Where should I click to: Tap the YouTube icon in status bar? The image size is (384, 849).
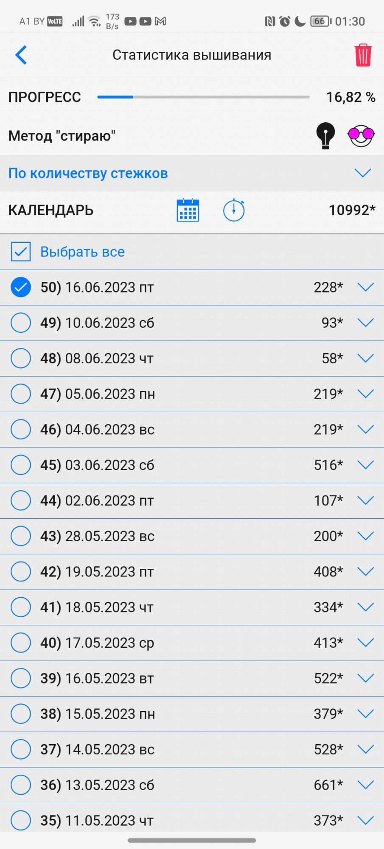(x=131, y=21)
